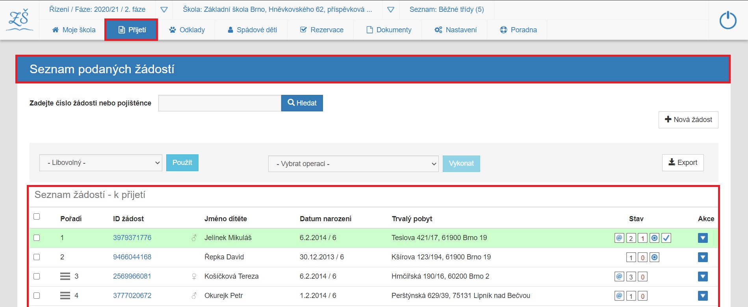Check the box for Řepka David row

pyautogui.click(x=37, y=257)
